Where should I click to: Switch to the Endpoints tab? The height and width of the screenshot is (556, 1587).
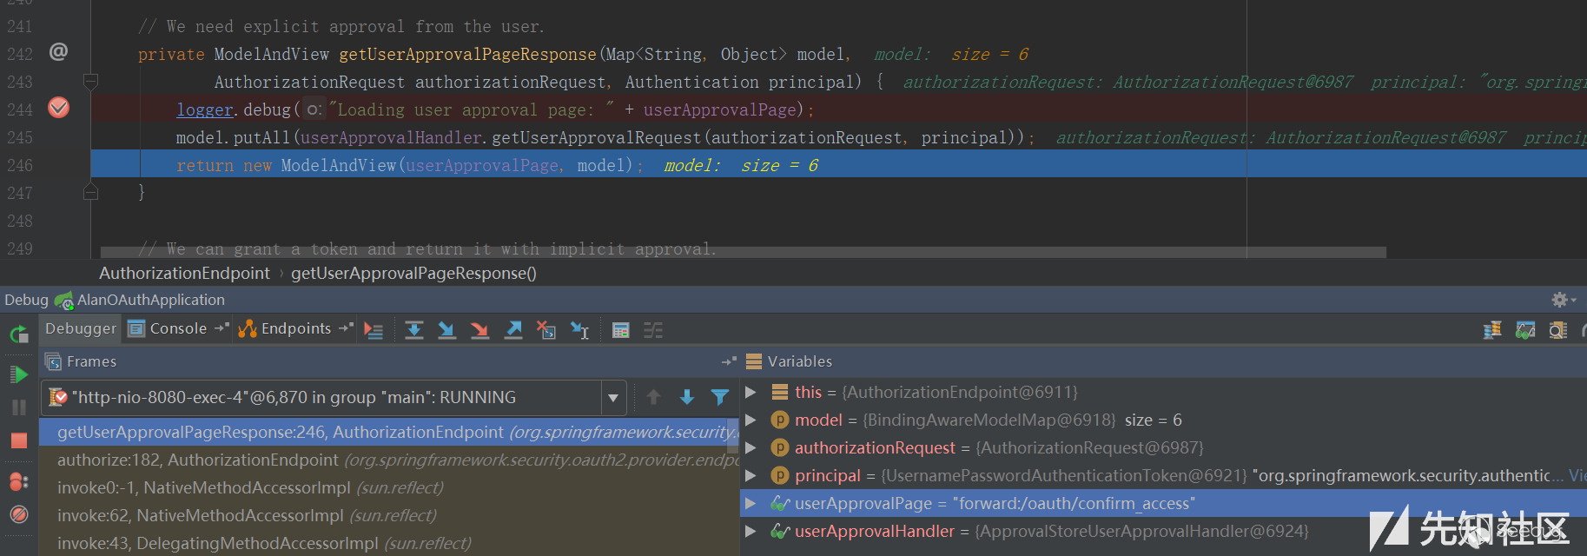coord(295,328)
